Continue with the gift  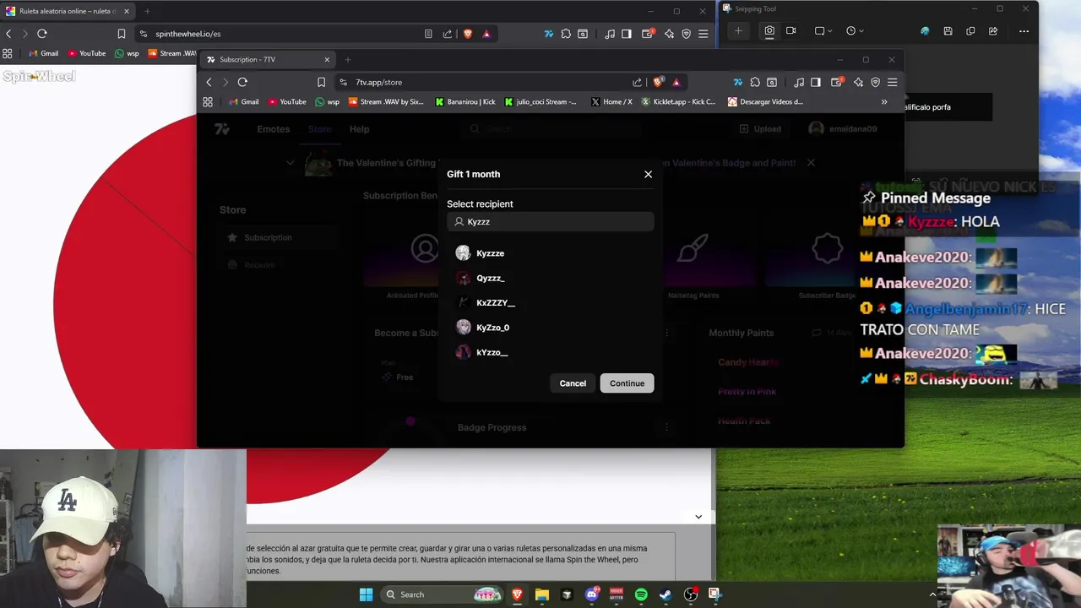click(x=627, y=383)
